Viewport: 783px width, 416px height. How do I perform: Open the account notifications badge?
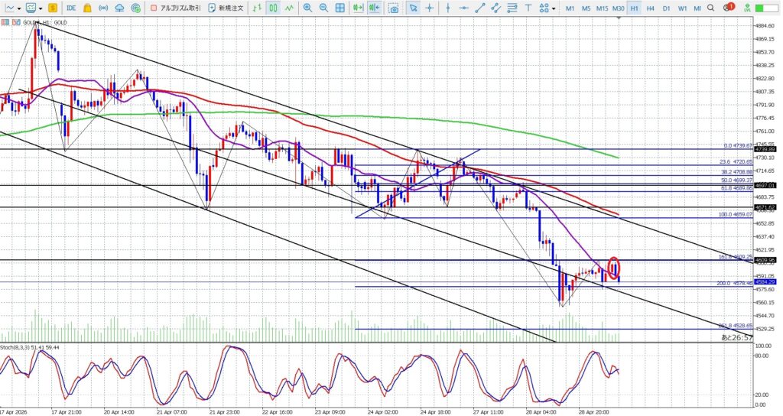click(729, 8)
